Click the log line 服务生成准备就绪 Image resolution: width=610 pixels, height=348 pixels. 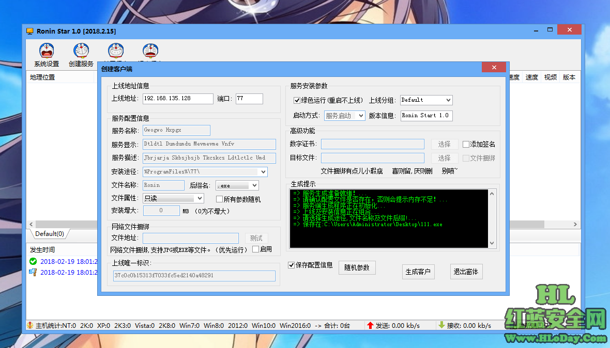click(329, 193)
